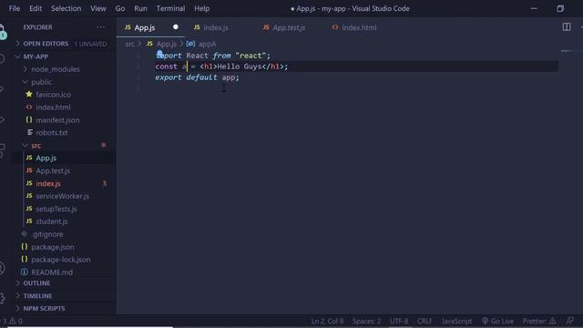Open the Go menu
Viewport: 583px width, 328px height.
click(x=119, y=8)
